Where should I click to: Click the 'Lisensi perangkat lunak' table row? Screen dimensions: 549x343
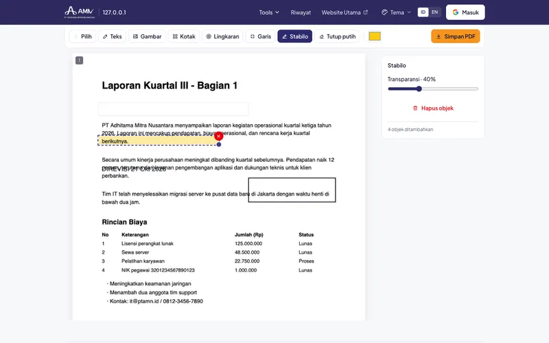(207, 244)
